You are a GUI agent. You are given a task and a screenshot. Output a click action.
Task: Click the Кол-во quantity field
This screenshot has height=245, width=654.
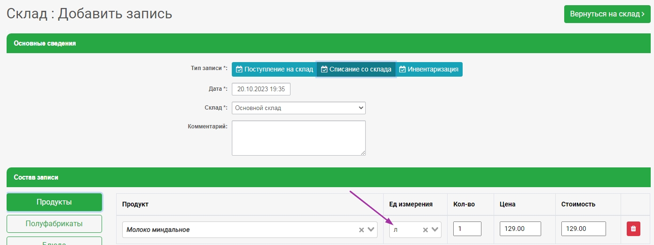click(x=467, y=229)
